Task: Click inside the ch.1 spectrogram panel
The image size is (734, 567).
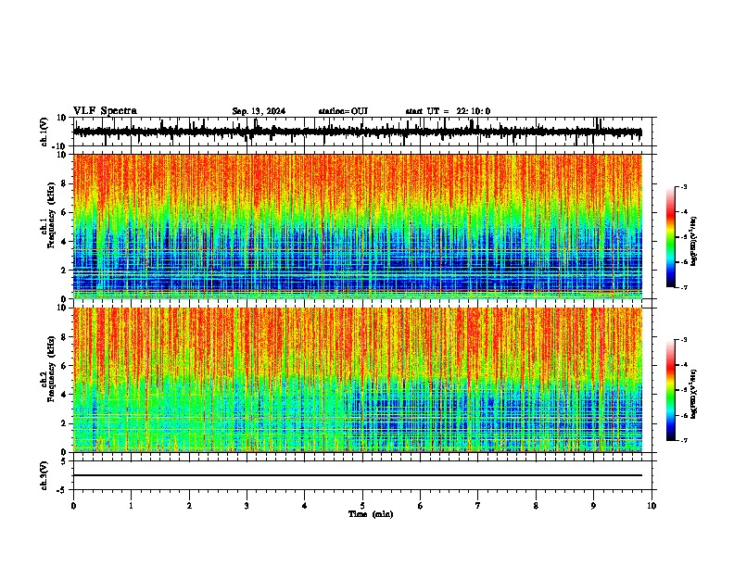Action: coord(358,226)
